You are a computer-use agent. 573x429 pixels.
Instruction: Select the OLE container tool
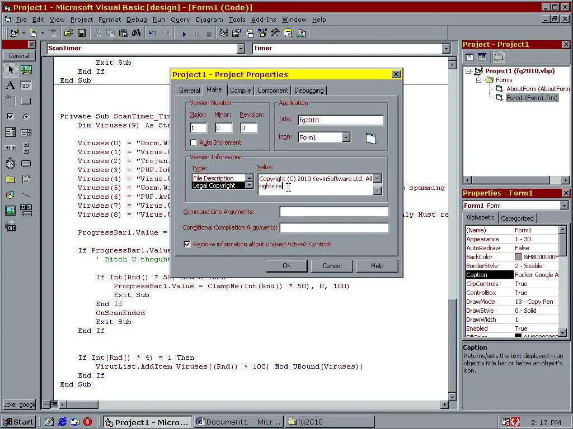tap(11, 226)
